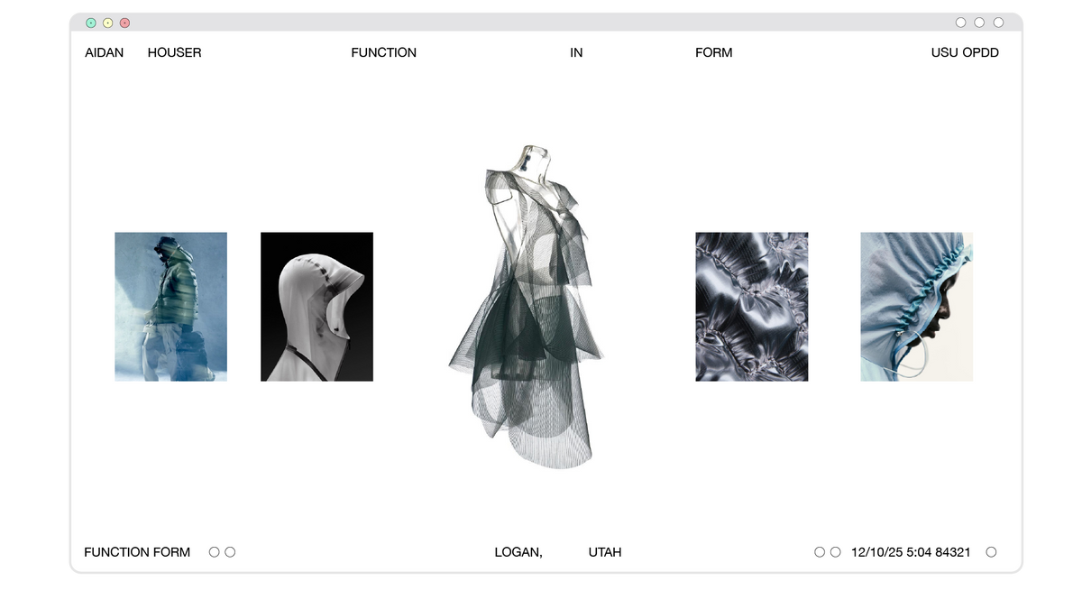Click the red dot in title bar
The image size is (1082, 609).
pyautogui.click(x=124, y=23)
